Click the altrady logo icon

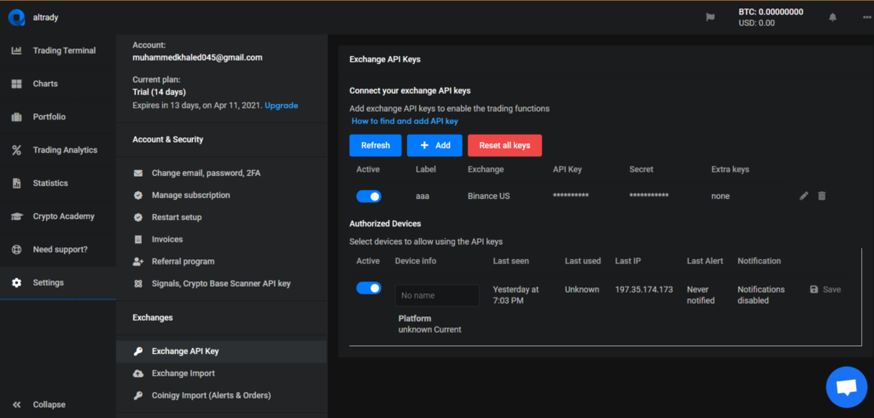[16, 18]
